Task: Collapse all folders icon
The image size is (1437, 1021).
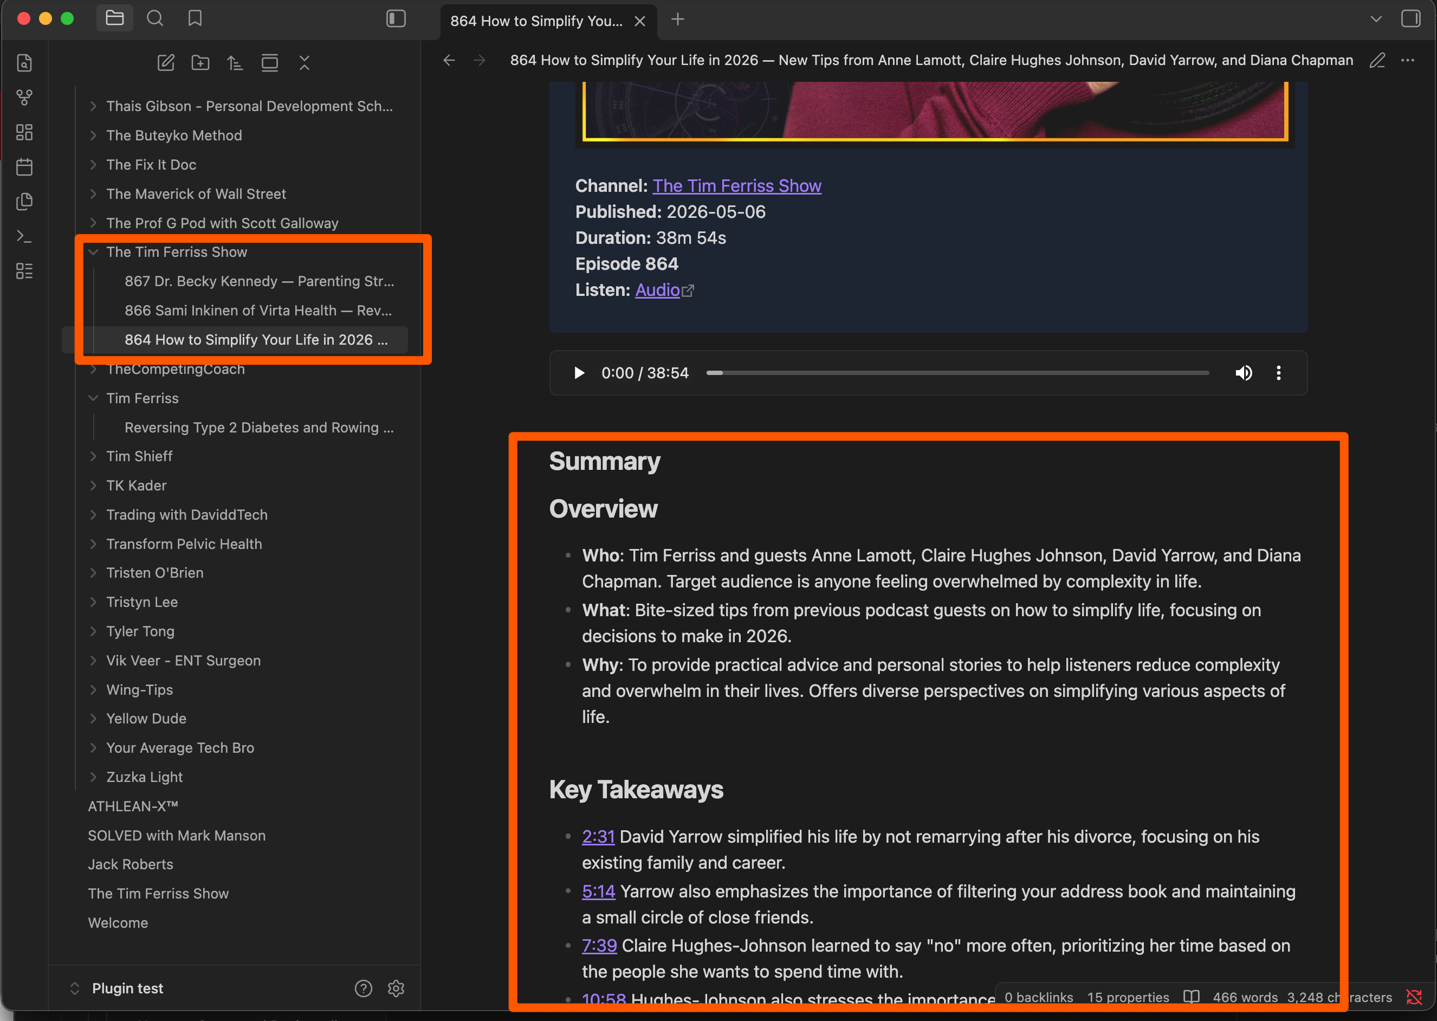Action: (x=304, y=63)
